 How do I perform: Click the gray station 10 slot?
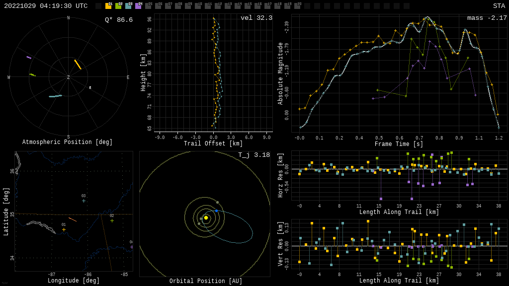(x=198, y=6)
